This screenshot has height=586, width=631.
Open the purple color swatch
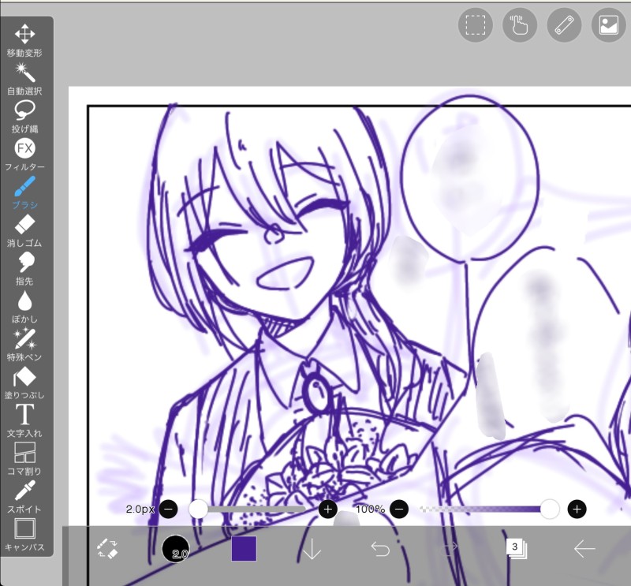tap(244, 548)
